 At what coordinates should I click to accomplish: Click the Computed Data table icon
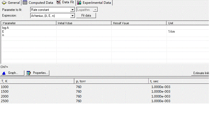25,2
